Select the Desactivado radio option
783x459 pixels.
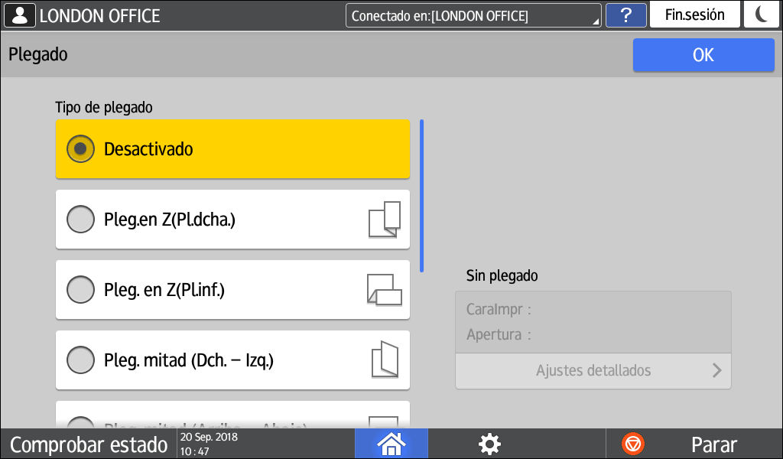coord(80,149)
